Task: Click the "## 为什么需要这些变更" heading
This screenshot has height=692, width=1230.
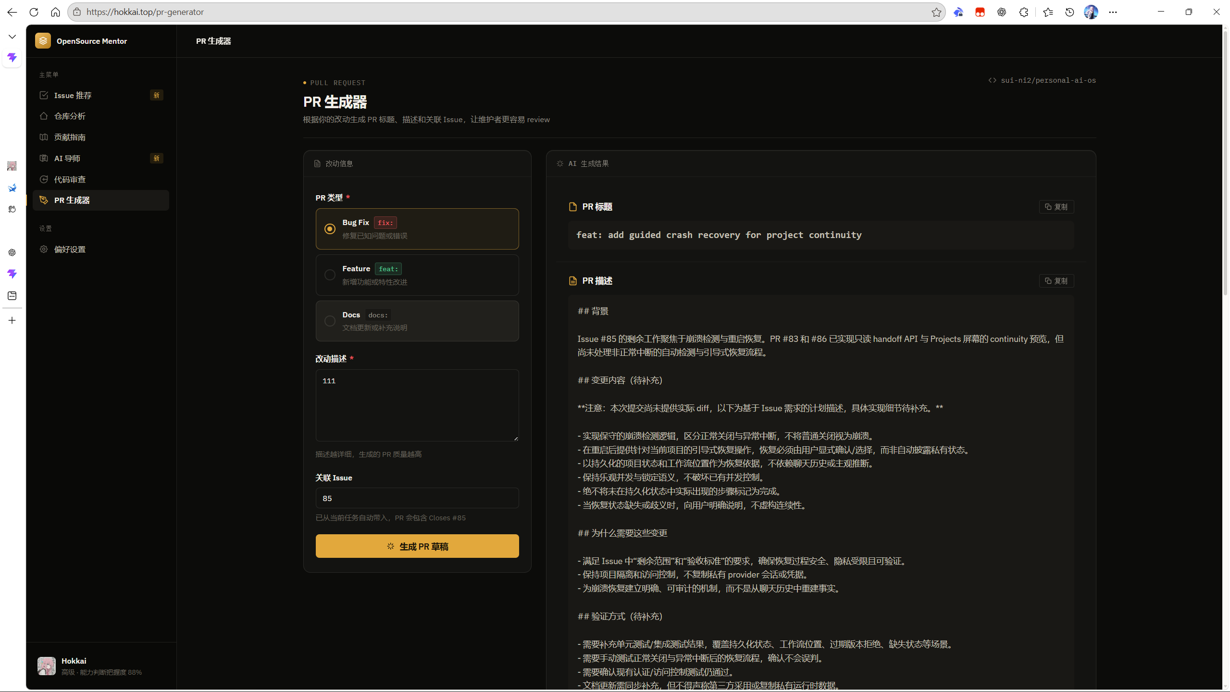Action: pyautogui.click(x=622, y=533)
